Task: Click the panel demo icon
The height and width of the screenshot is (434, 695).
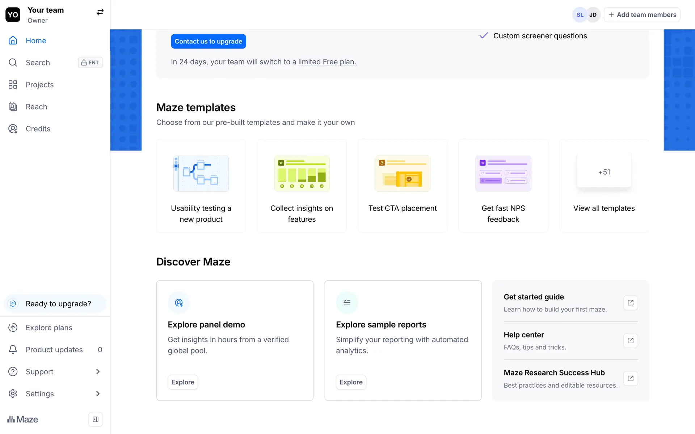Action: 179,303
